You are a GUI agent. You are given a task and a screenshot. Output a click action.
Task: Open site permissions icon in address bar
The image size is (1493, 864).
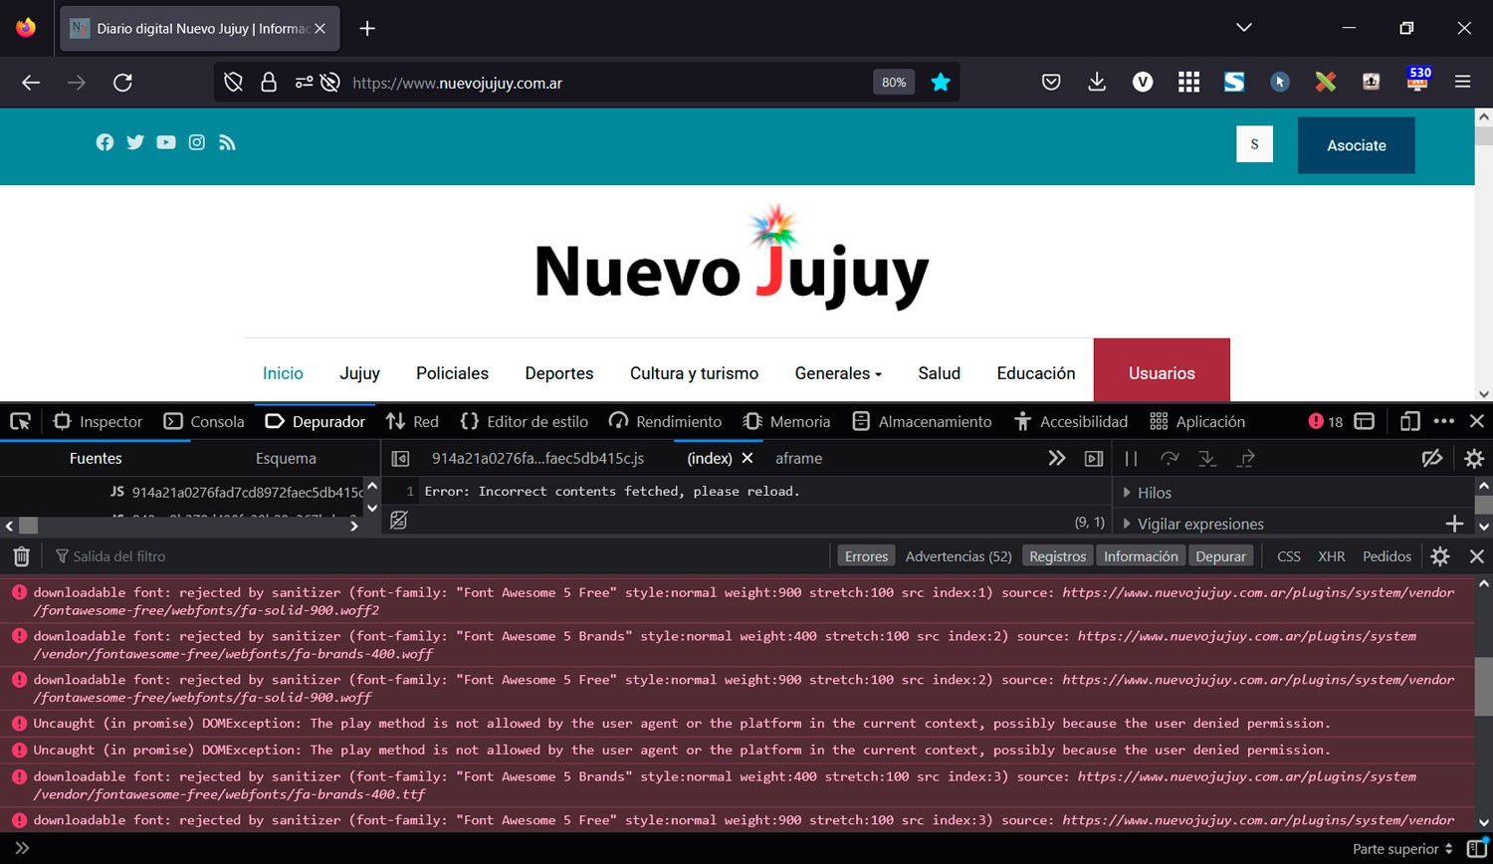tap(304, 83)
